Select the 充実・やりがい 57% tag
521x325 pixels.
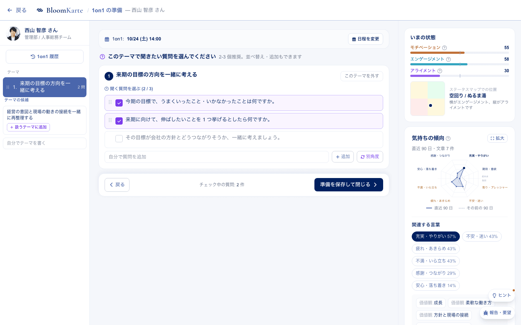(436, 237)
